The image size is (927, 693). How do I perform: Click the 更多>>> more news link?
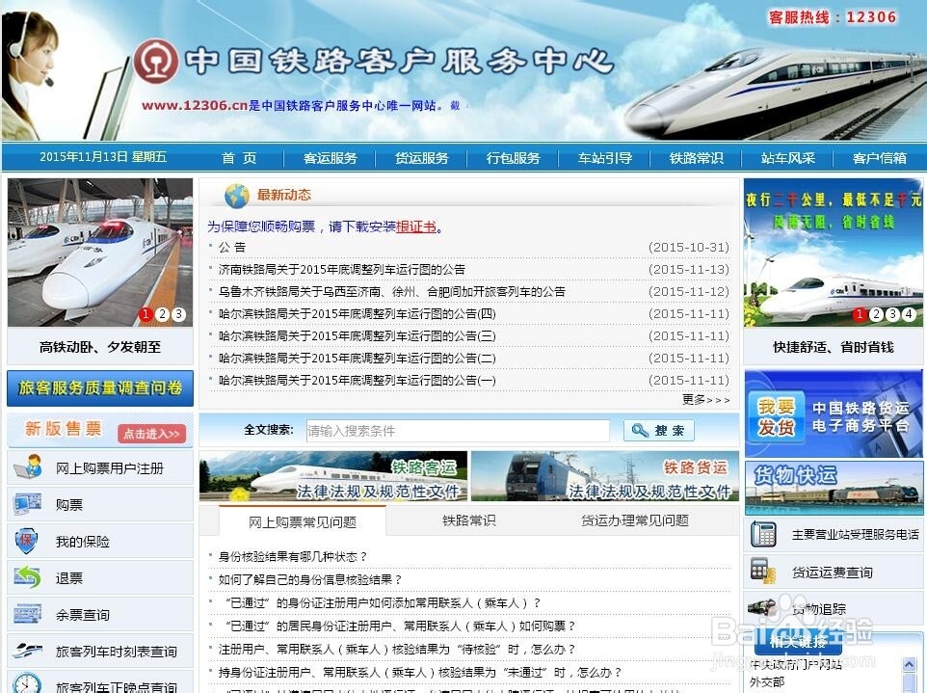point(706,400)
